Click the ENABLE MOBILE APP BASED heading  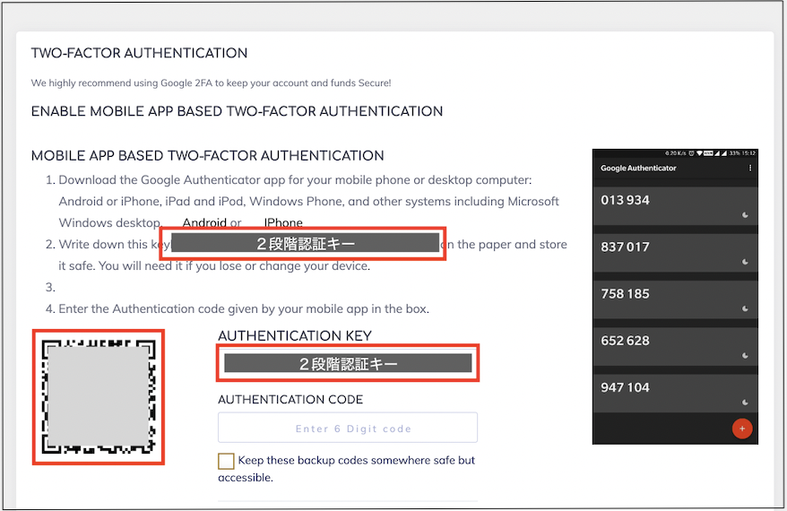tap(237, 111)
